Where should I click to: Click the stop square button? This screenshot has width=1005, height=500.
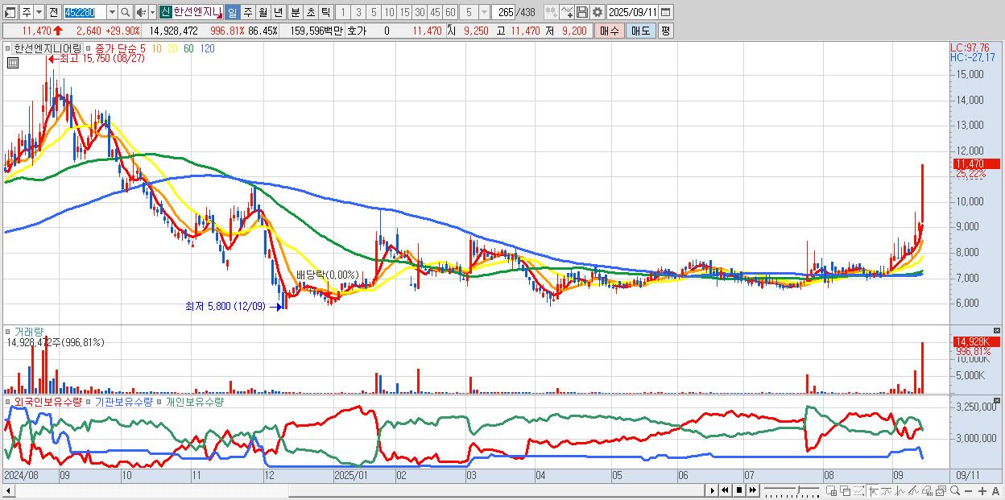738,490
